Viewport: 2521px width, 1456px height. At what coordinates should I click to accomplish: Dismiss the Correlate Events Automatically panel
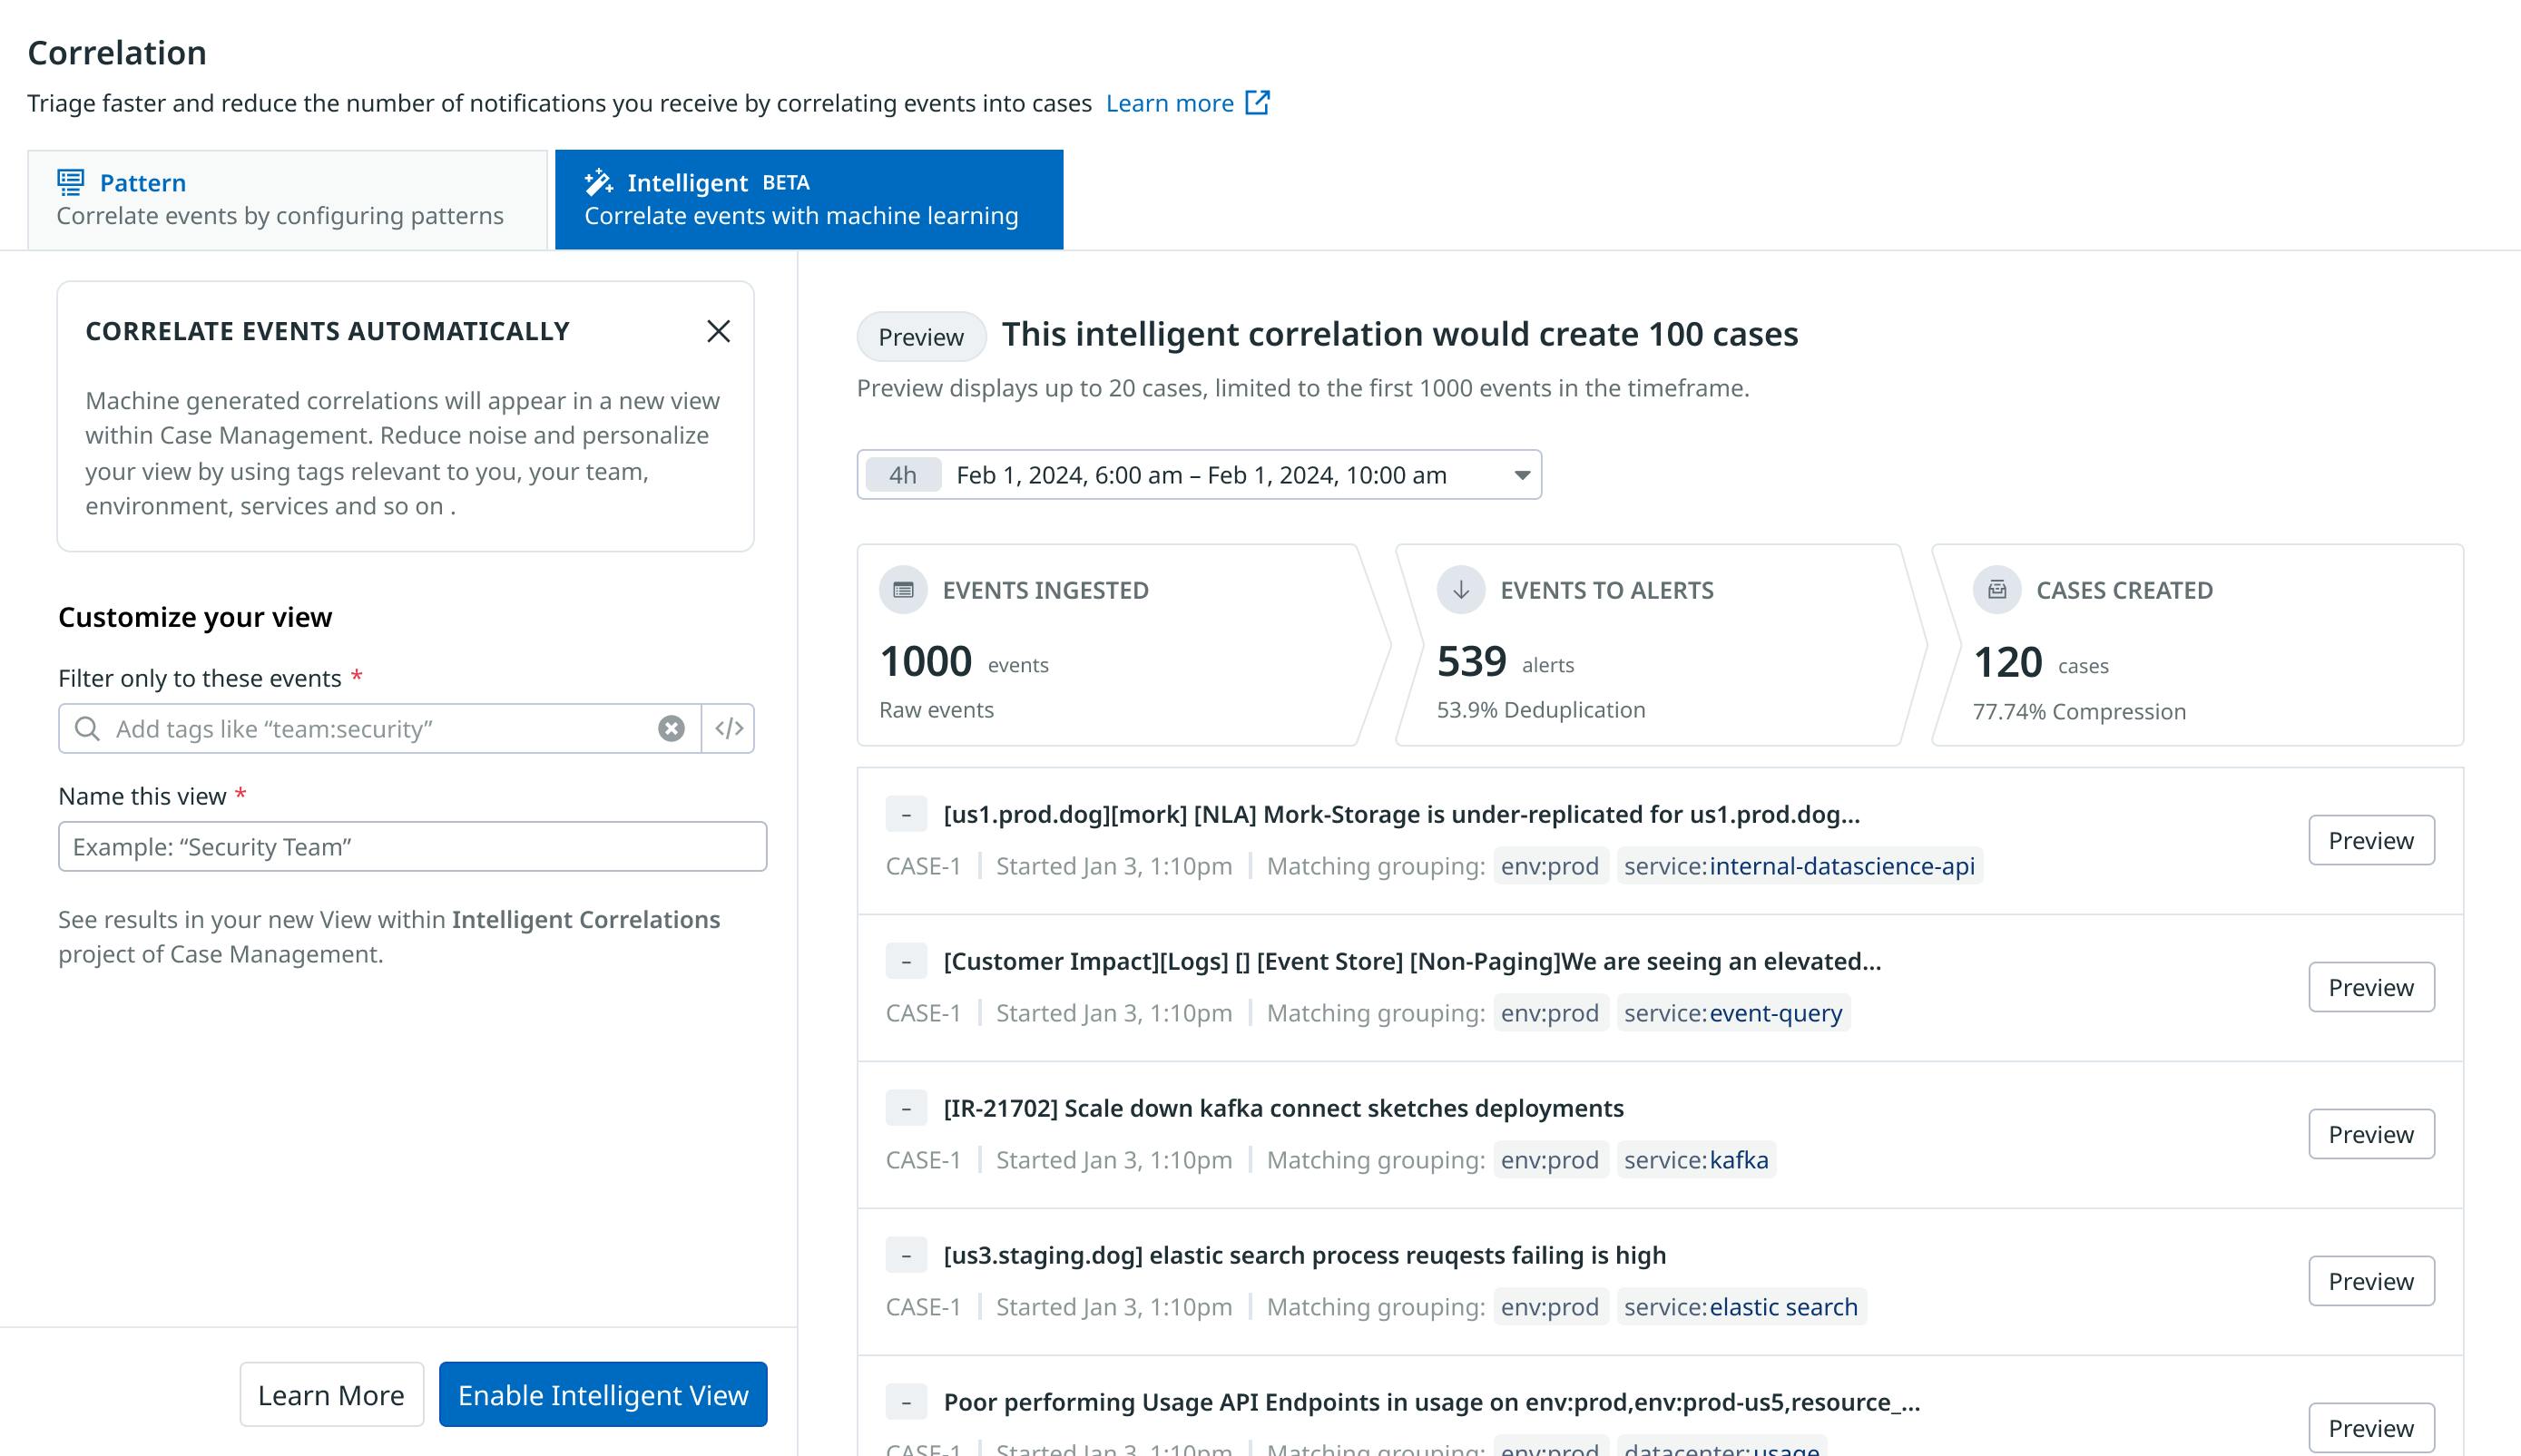[720, 331]
